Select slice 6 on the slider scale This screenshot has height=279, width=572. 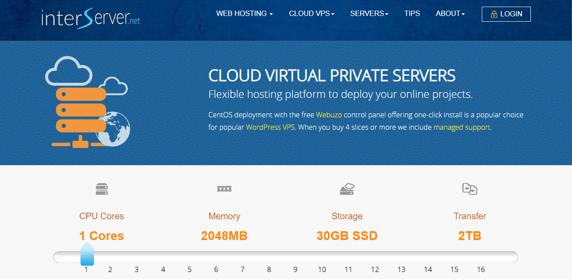216,269
